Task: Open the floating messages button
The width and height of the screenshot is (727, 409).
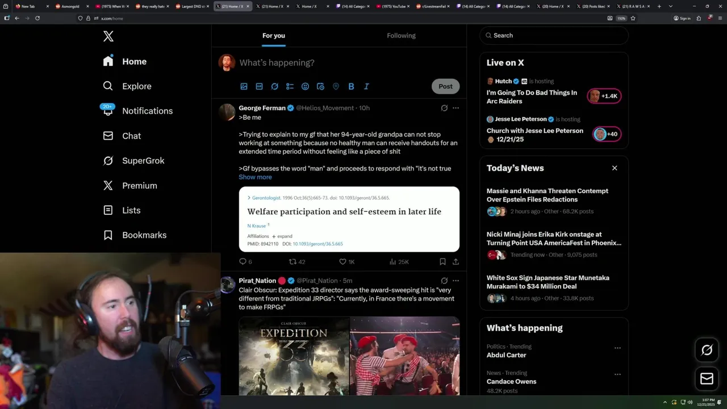Action: [707, 379]
